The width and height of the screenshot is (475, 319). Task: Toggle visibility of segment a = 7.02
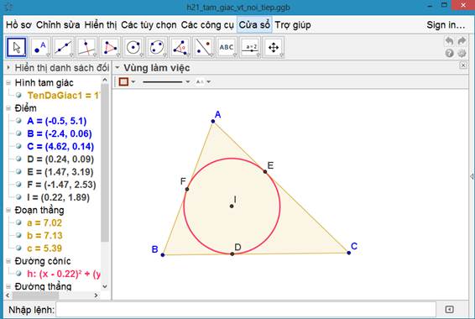point(18,222)
